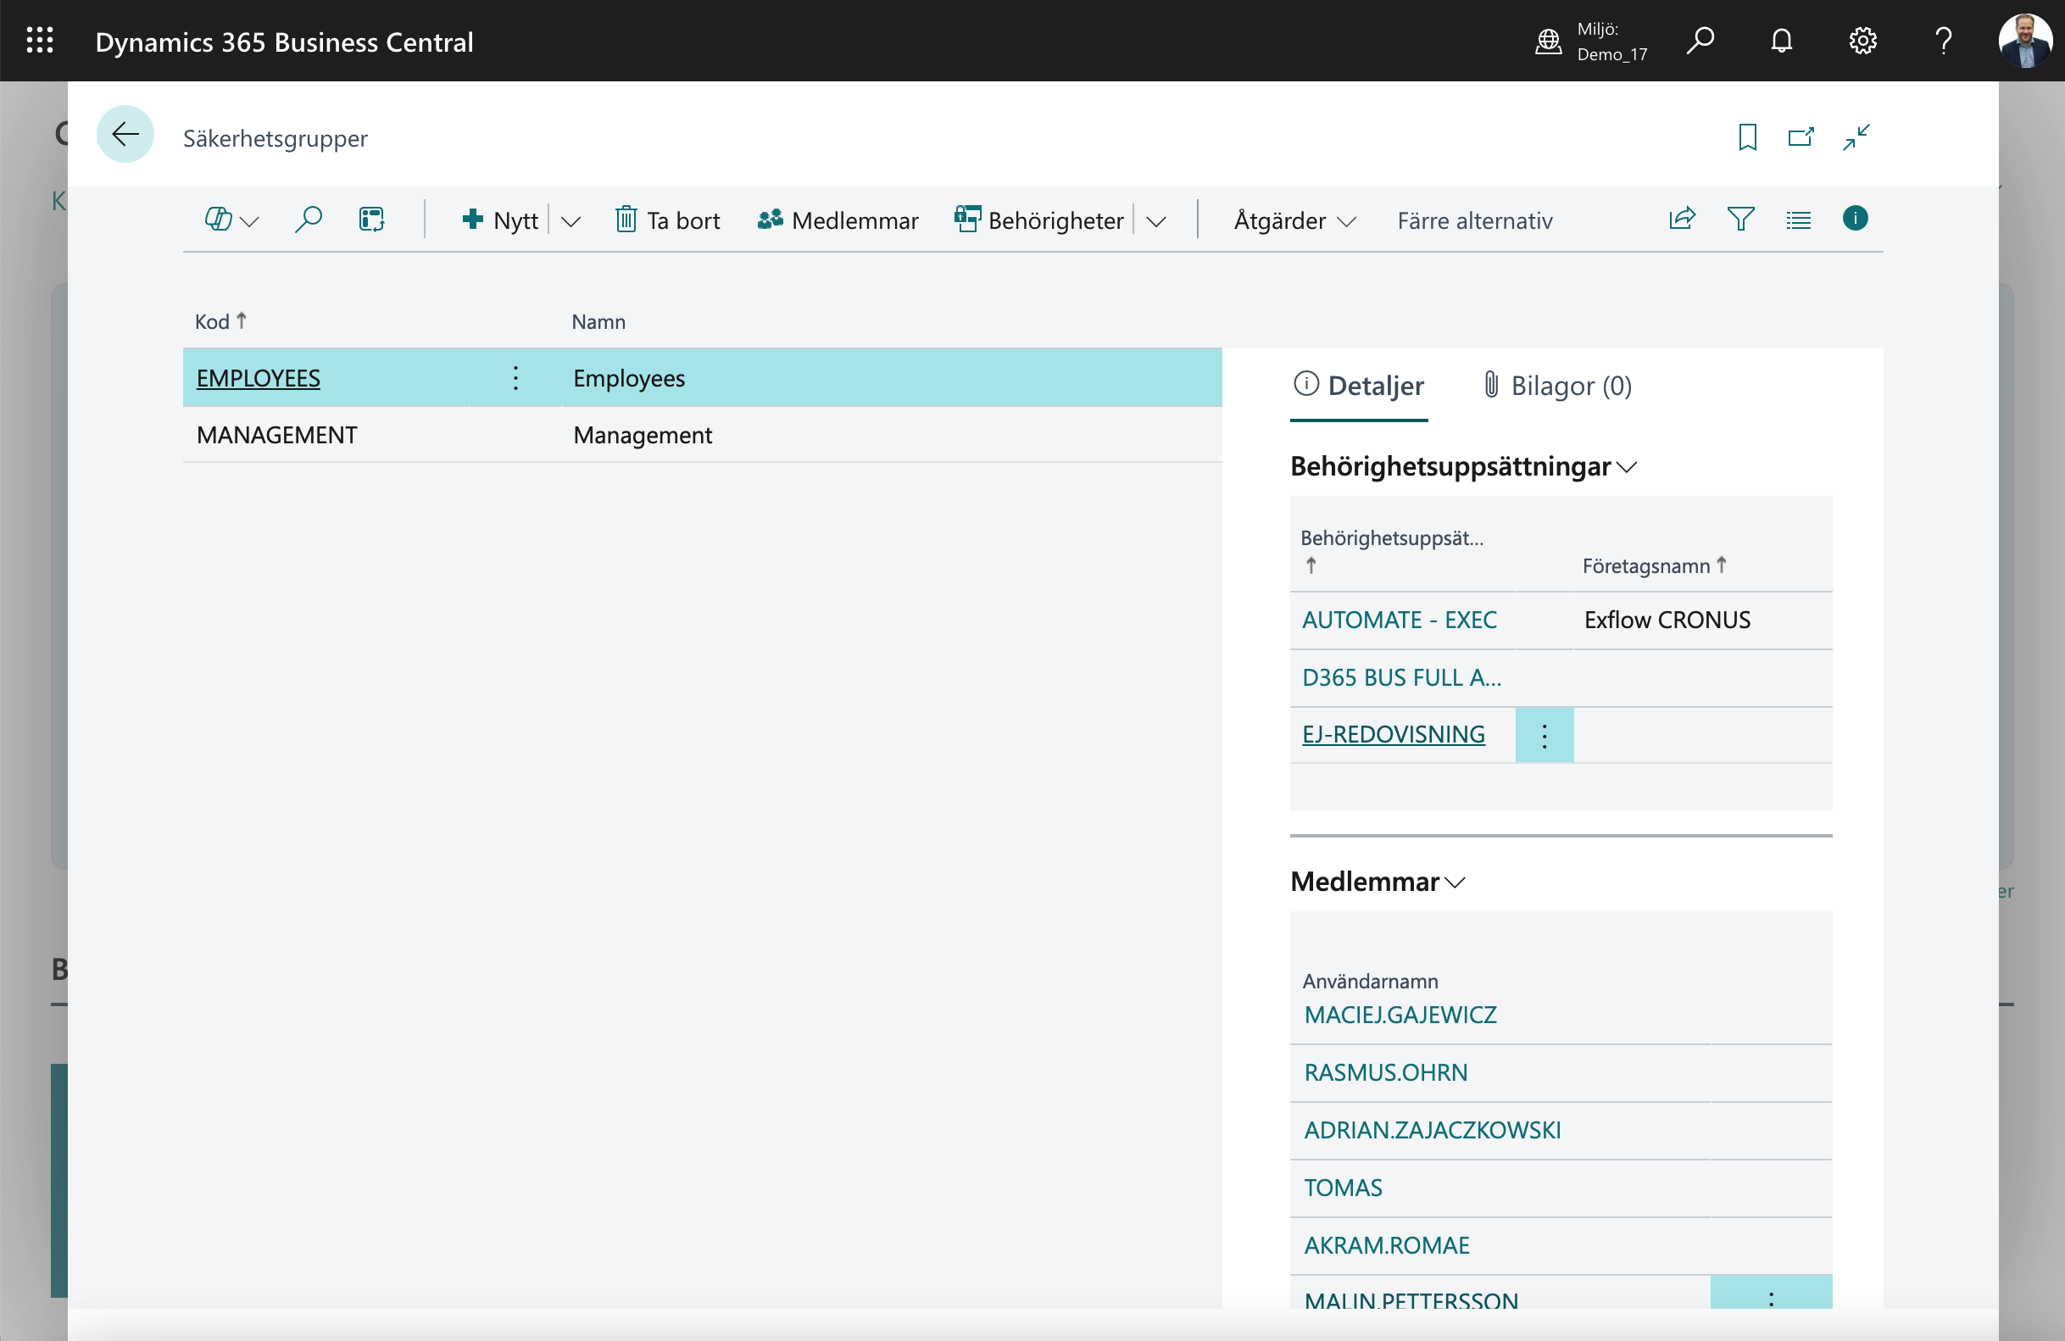Collapse the page with shrink icon
Image resolution: width=2065 pixels, height=1341 pixels.
(1856, 137)
